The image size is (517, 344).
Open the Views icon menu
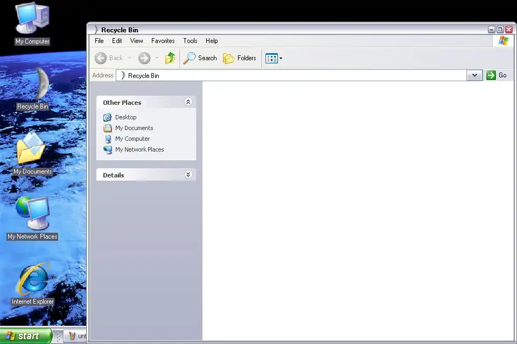274,58
